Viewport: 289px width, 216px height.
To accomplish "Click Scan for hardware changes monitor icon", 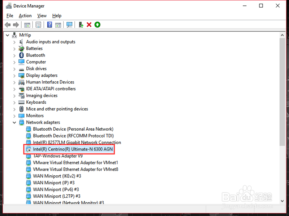I will [x=69, y=25].
